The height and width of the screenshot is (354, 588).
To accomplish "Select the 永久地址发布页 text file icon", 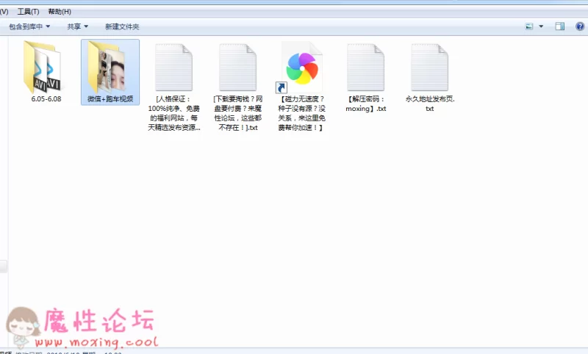I will click(x=429, y=68).
